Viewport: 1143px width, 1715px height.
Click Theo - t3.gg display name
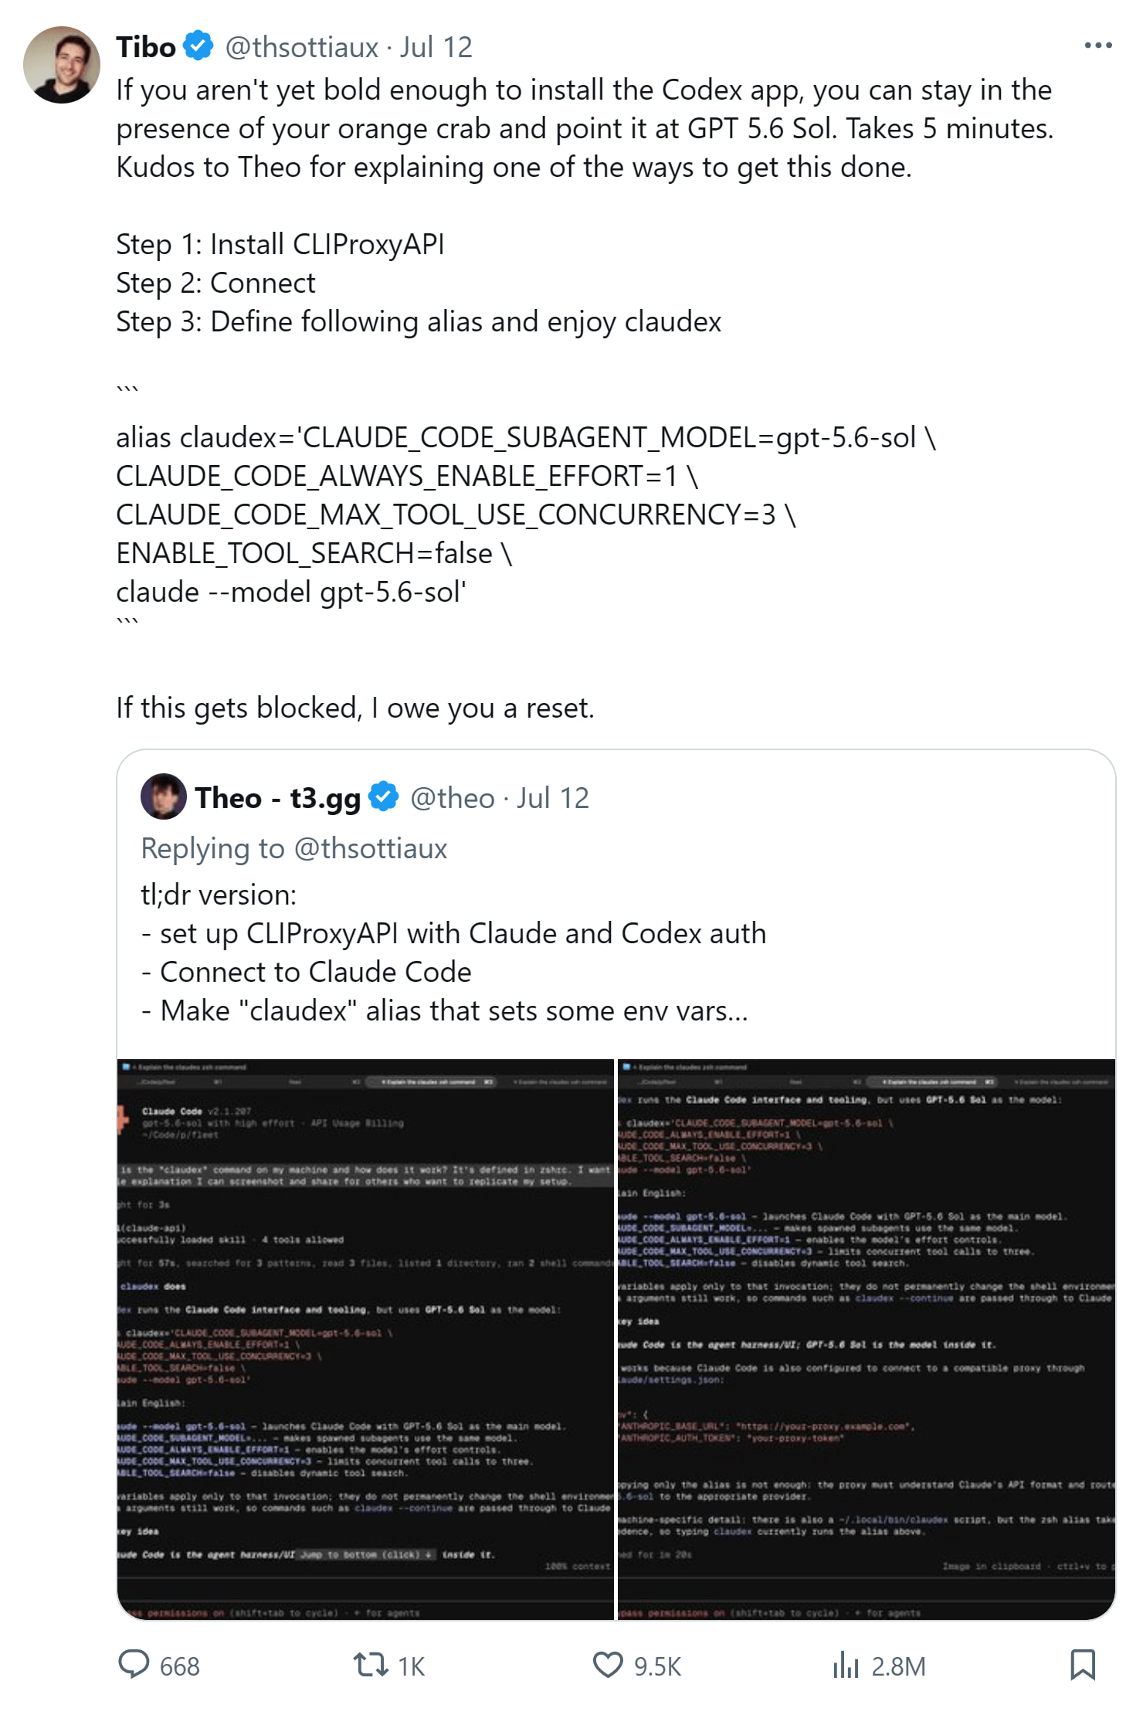click(278, 798)
